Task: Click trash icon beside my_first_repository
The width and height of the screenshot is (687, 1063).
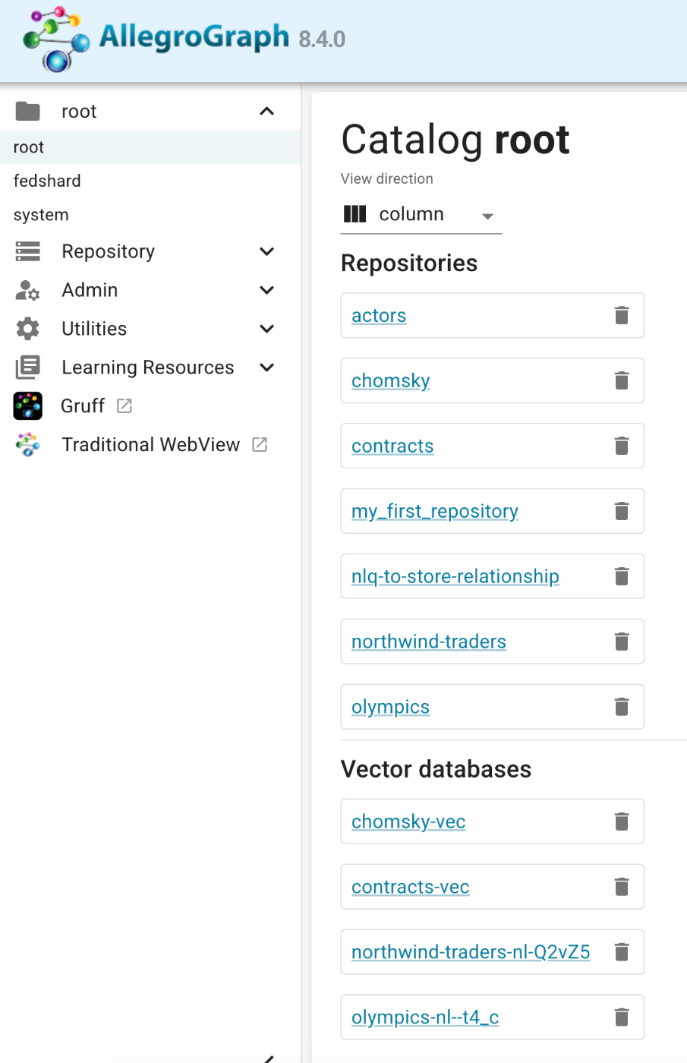Action: point(622,511)
